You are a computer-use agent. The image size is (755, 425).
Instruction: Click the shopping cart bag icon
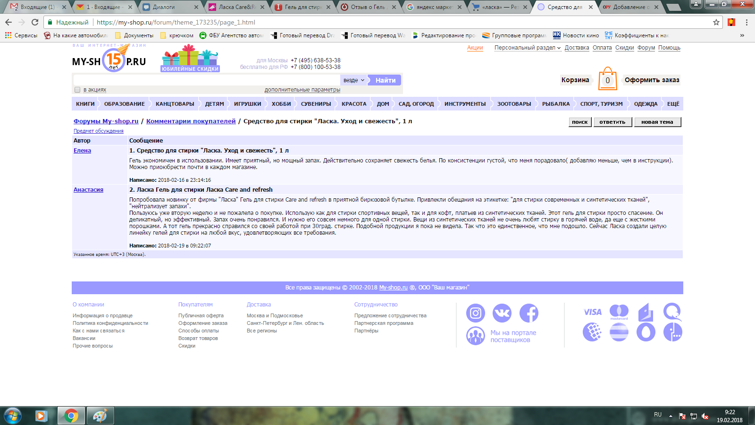pos(607,79)
